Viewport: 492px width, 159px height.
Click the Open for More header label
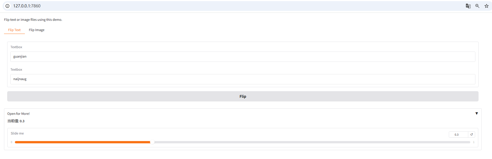click(19, 114)
